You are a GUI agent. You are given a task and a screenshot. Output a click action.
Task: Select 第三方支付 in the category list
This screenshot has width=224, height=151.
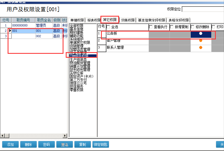pos(78,80)
